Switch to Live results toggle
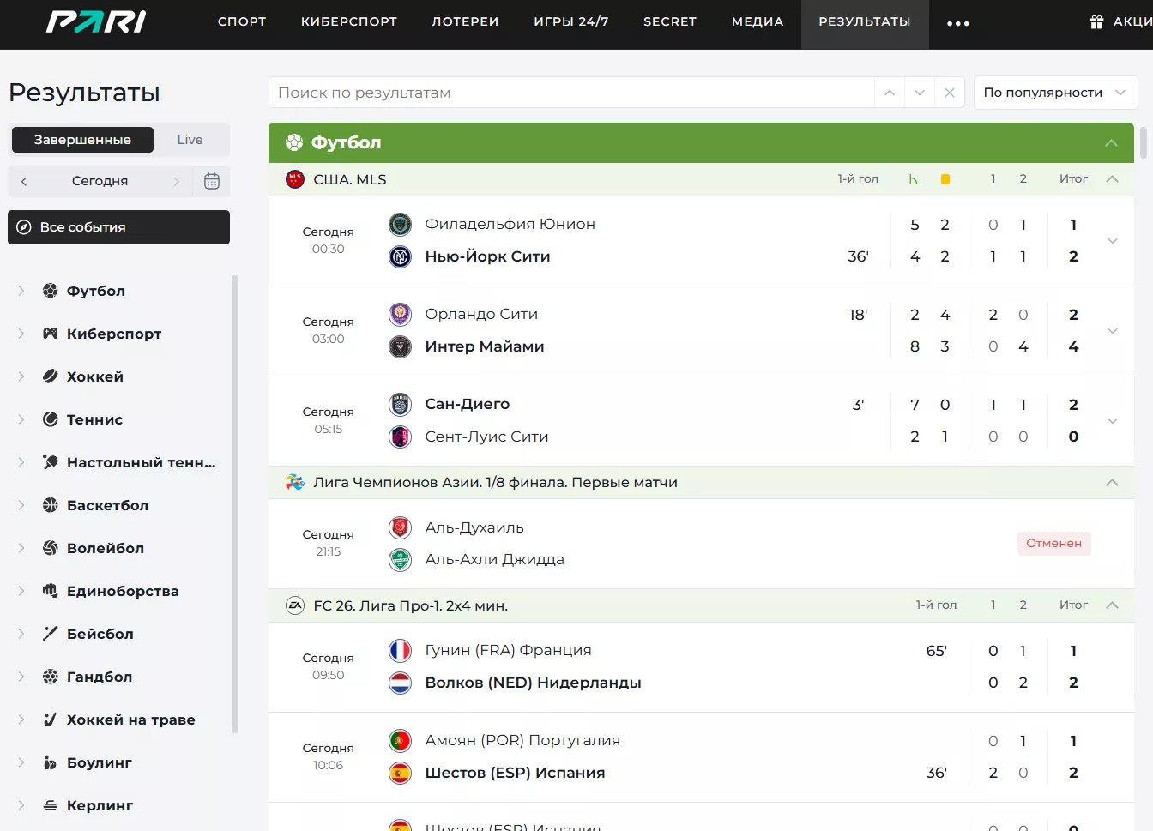Image resolution: width=1153 pixels, height=831 pixels. click(190, 140)
